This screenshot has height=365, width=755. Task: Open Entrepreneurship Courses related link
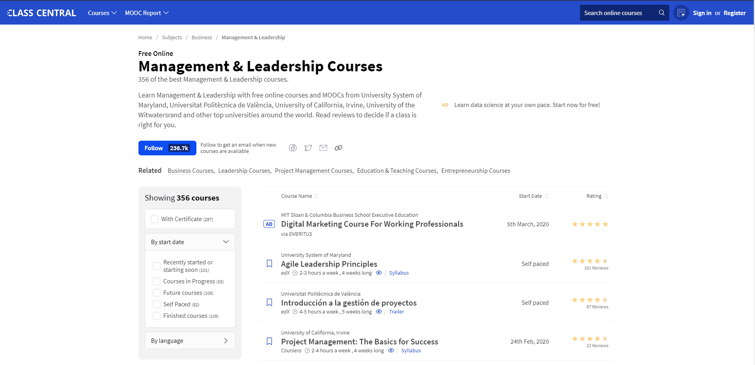[x=476, y=170]
